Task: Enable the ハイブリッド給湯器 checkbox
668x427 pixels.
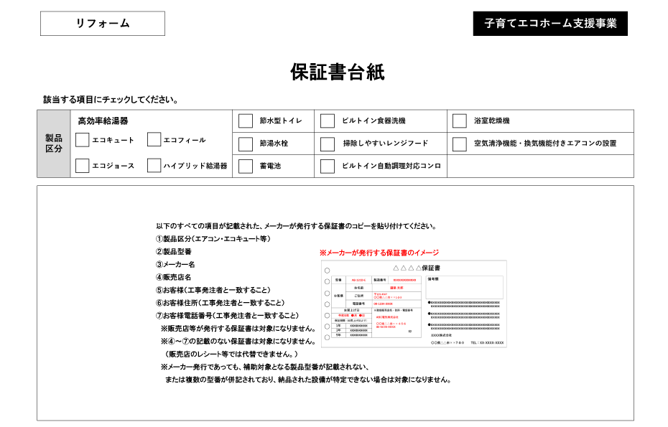Action: point(154,166)
